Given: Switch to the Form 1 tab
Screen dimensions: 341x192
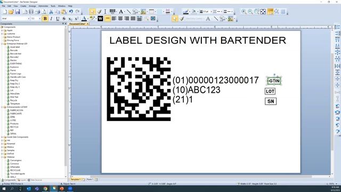Looking at the screenshot, I should pyautogui.click(x=90, y=180).
